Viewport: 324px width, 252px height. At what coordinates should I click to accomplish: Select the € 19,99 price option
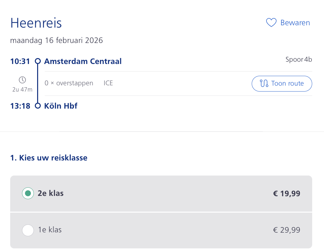click(286, 193)
